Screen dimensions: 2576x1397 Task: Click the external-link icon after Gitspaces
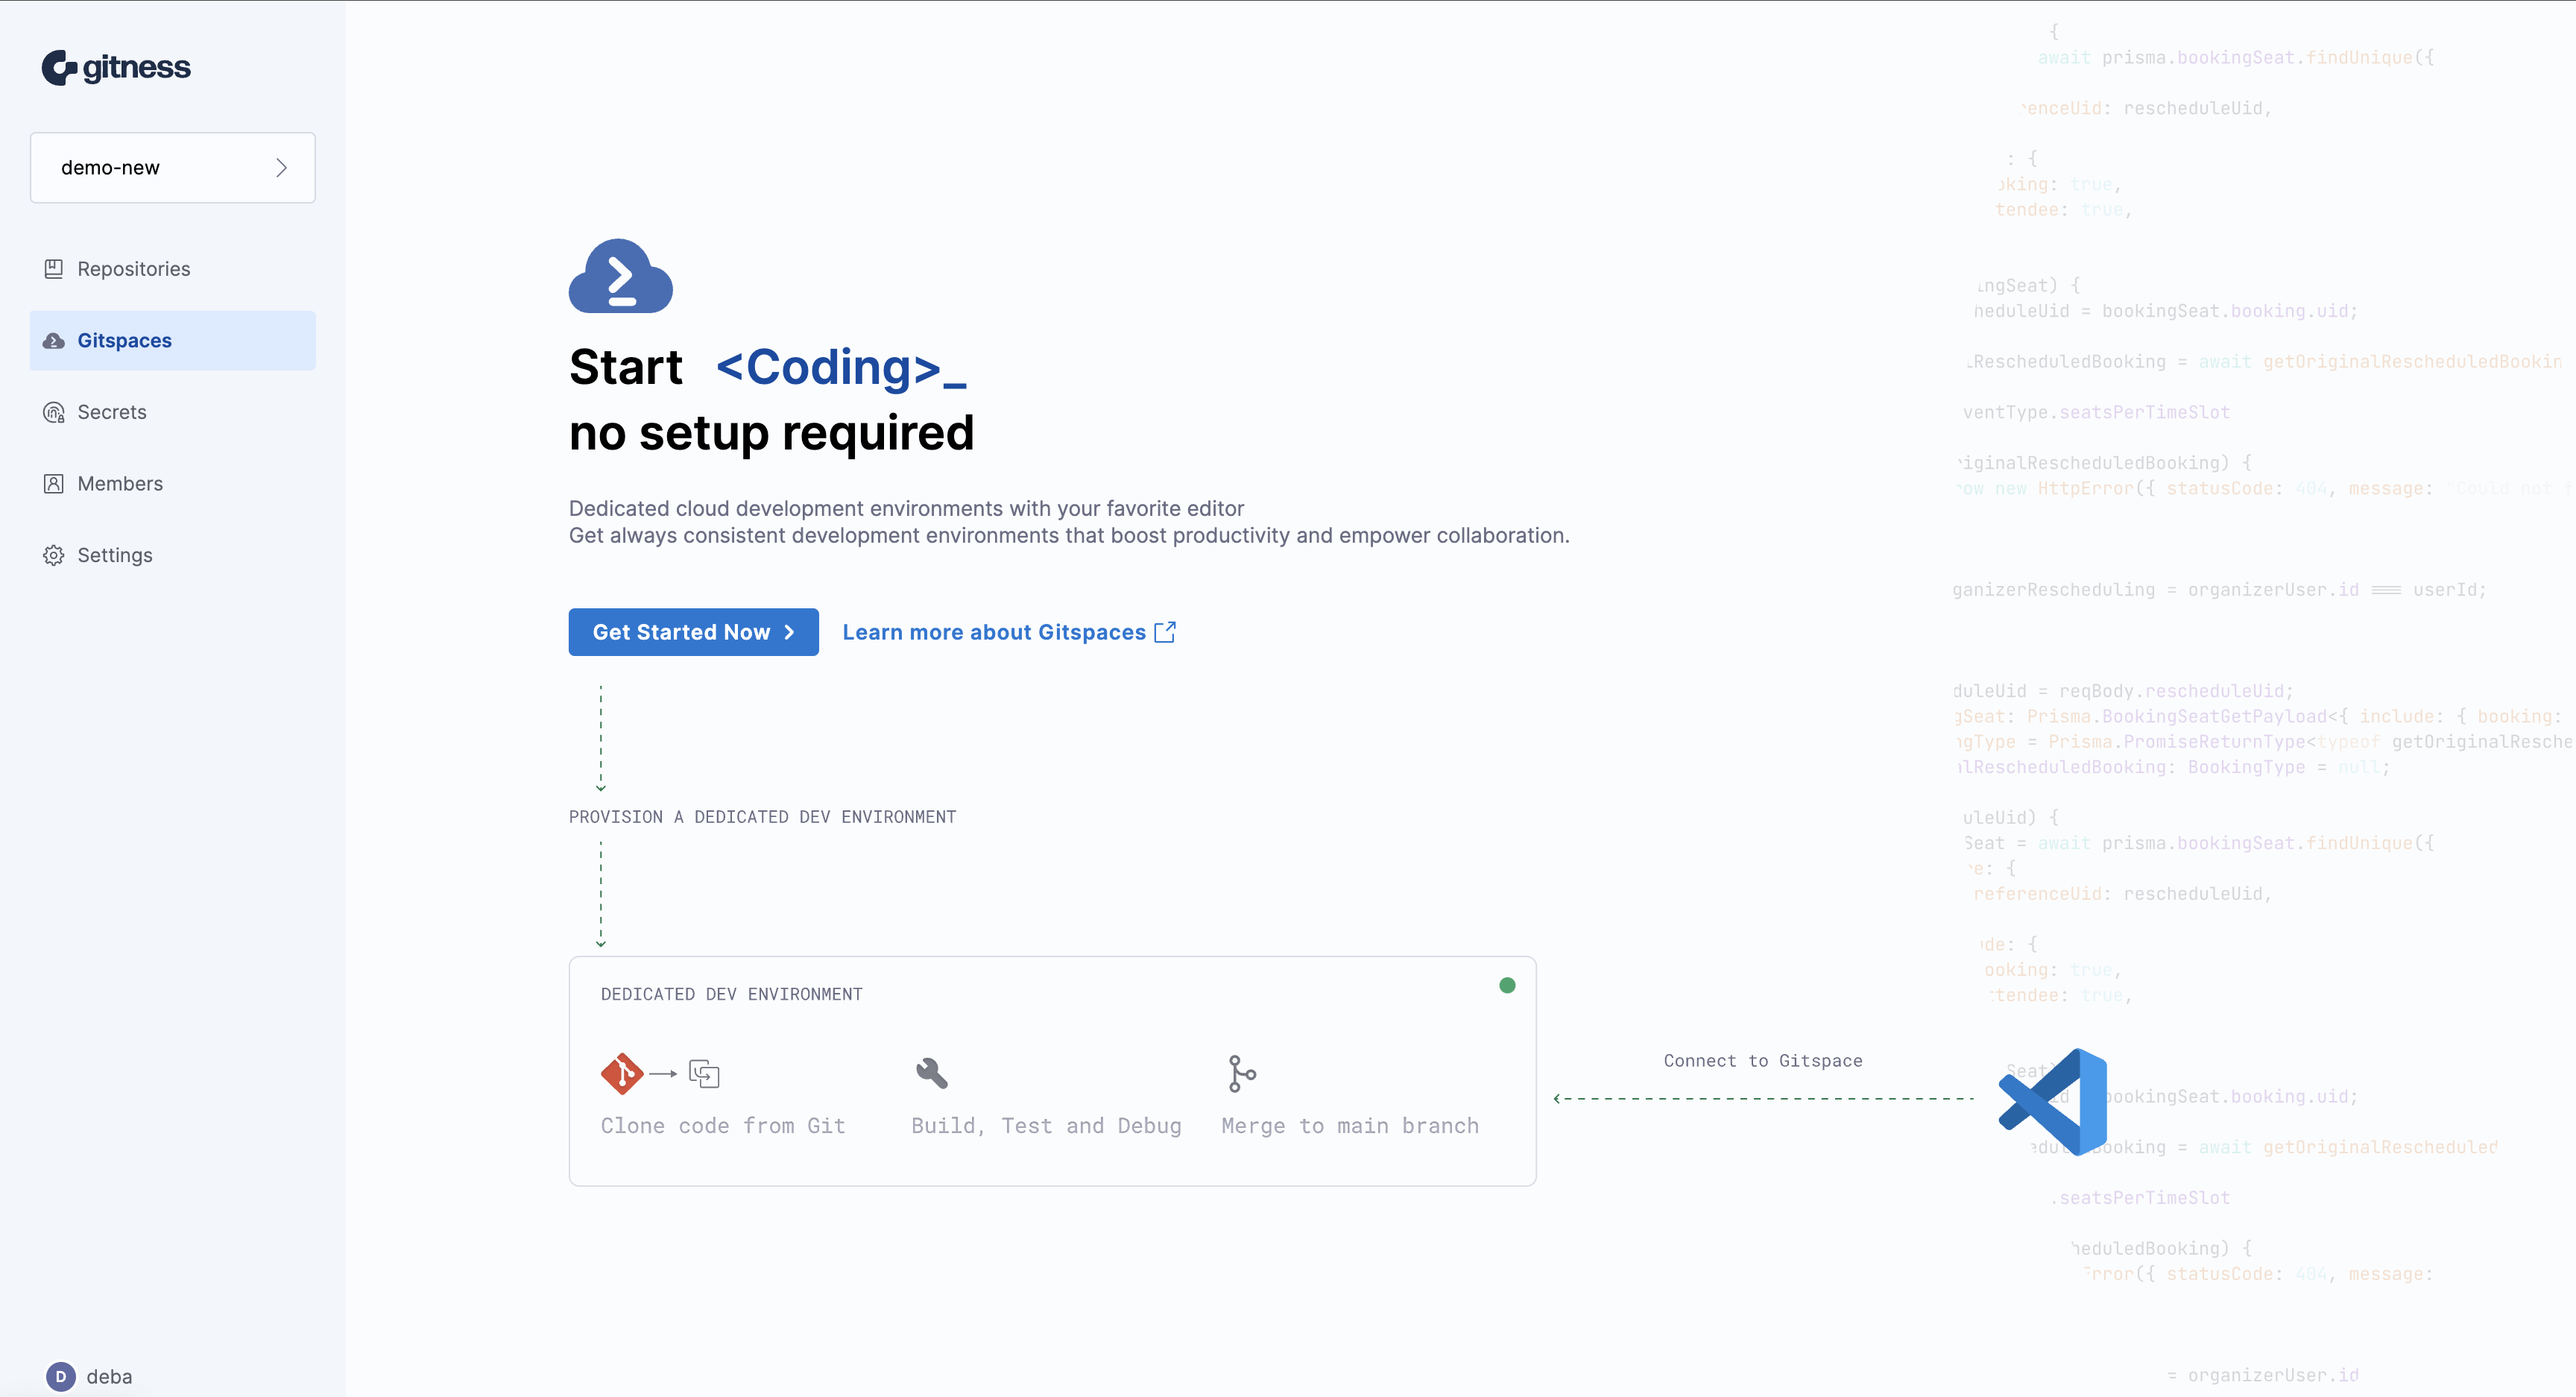[1165, 632]
